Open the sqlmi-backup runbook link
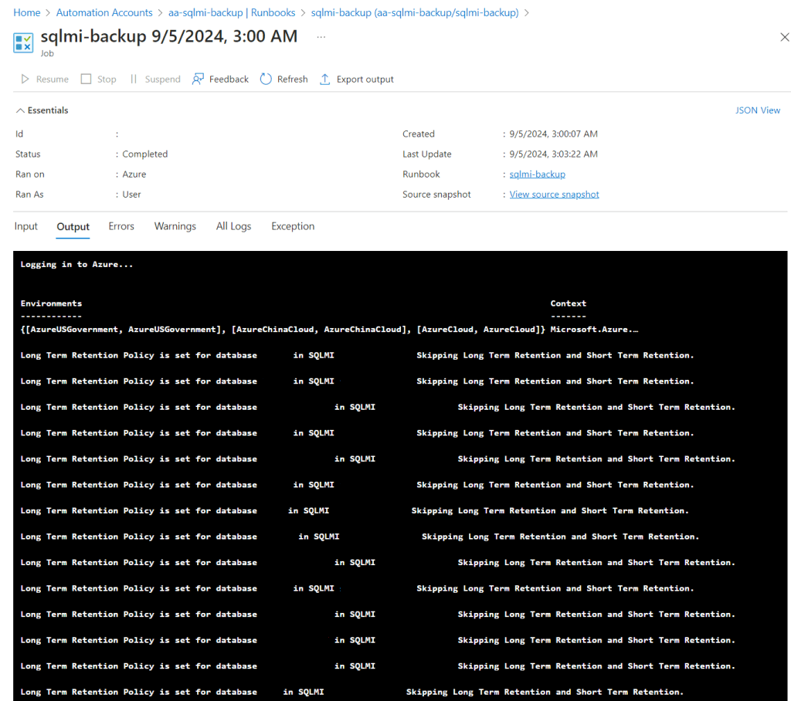 [537, 174]
